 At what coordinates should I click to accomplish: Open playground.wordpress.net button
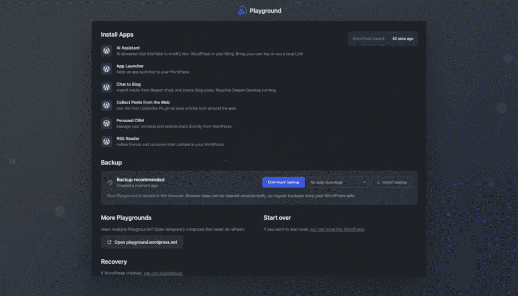pos(142,242)
